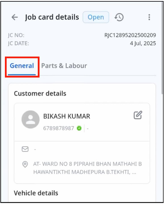
Task: Click the Job card details title
Action: (x=52, y=17)
